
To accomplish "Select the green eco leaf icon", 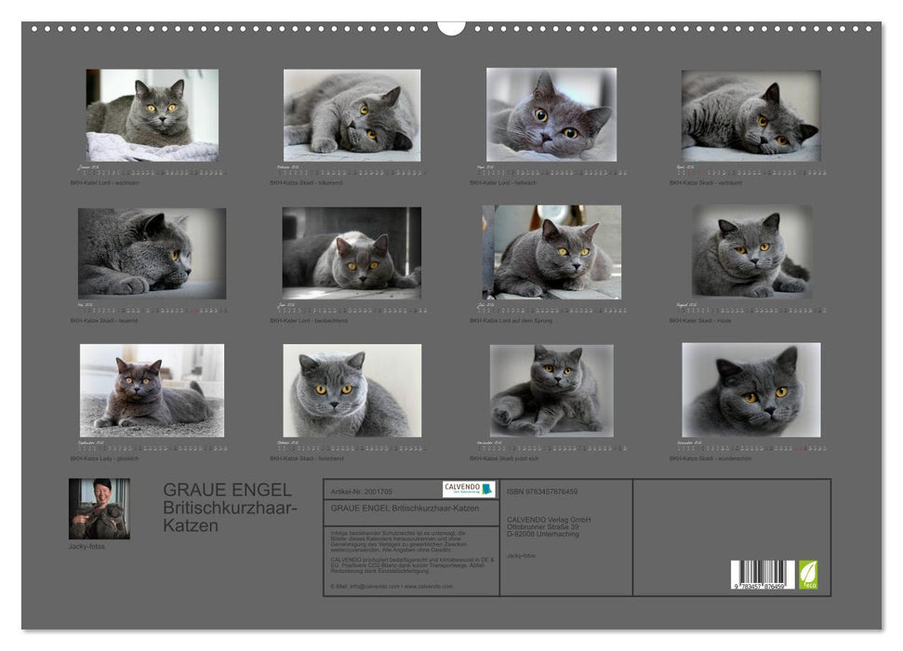I will pos(809,573).
